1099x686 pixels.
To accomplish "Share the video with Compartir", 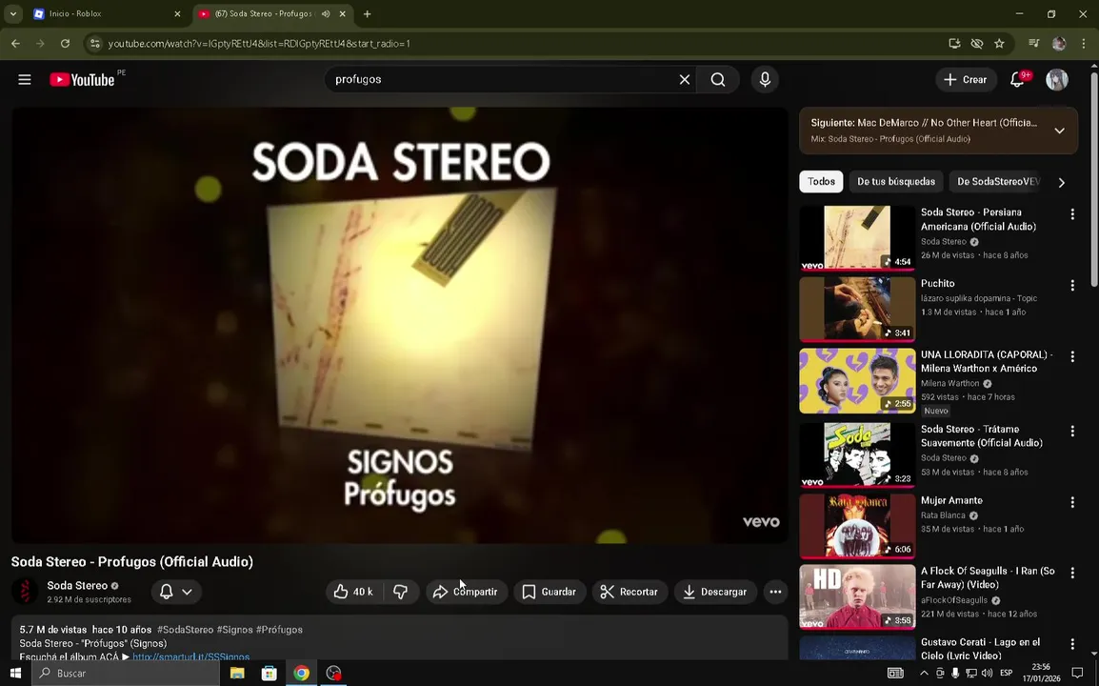I will click(x=466, y=592).
